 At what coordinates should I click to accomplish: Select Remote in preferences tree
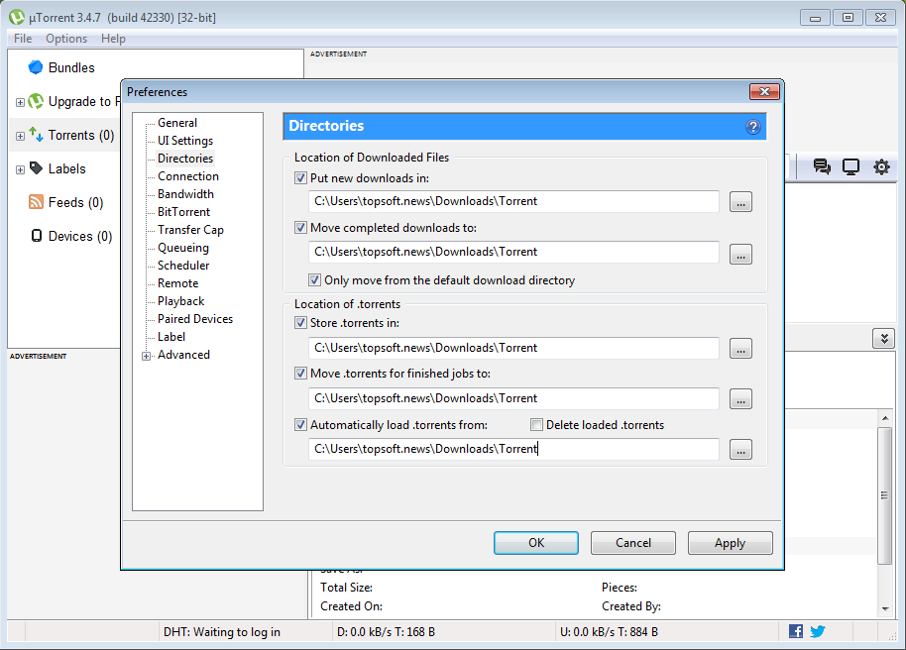178,283
